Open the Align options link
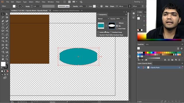 [x=107, y=6]
